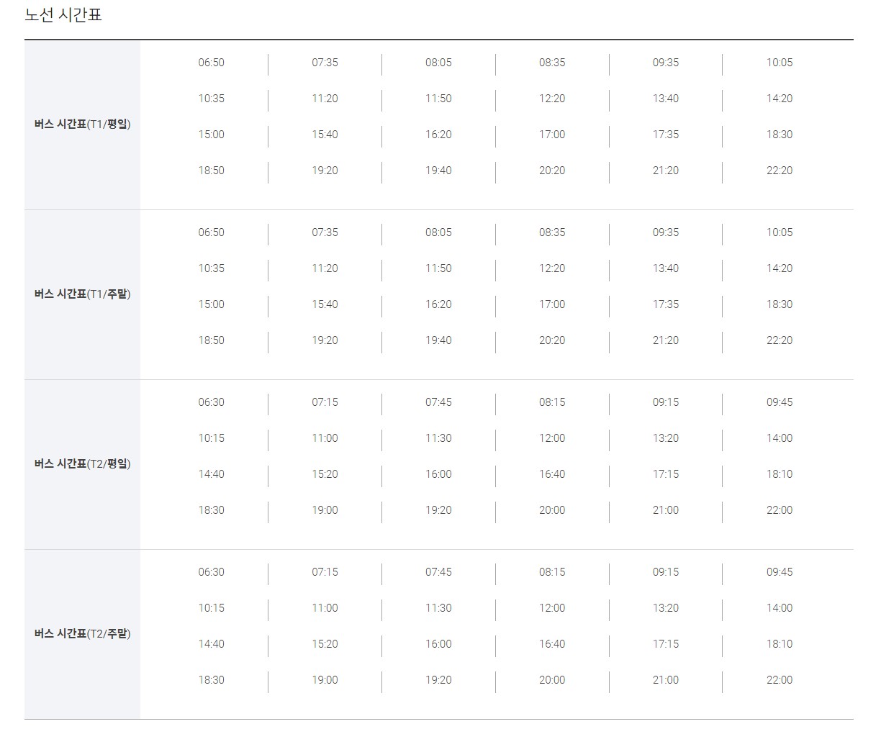The width and height of the screenshot is (881, 729).
Task: Pick 13:20 in the T2/평일 timetable
Action: (666, 438)
